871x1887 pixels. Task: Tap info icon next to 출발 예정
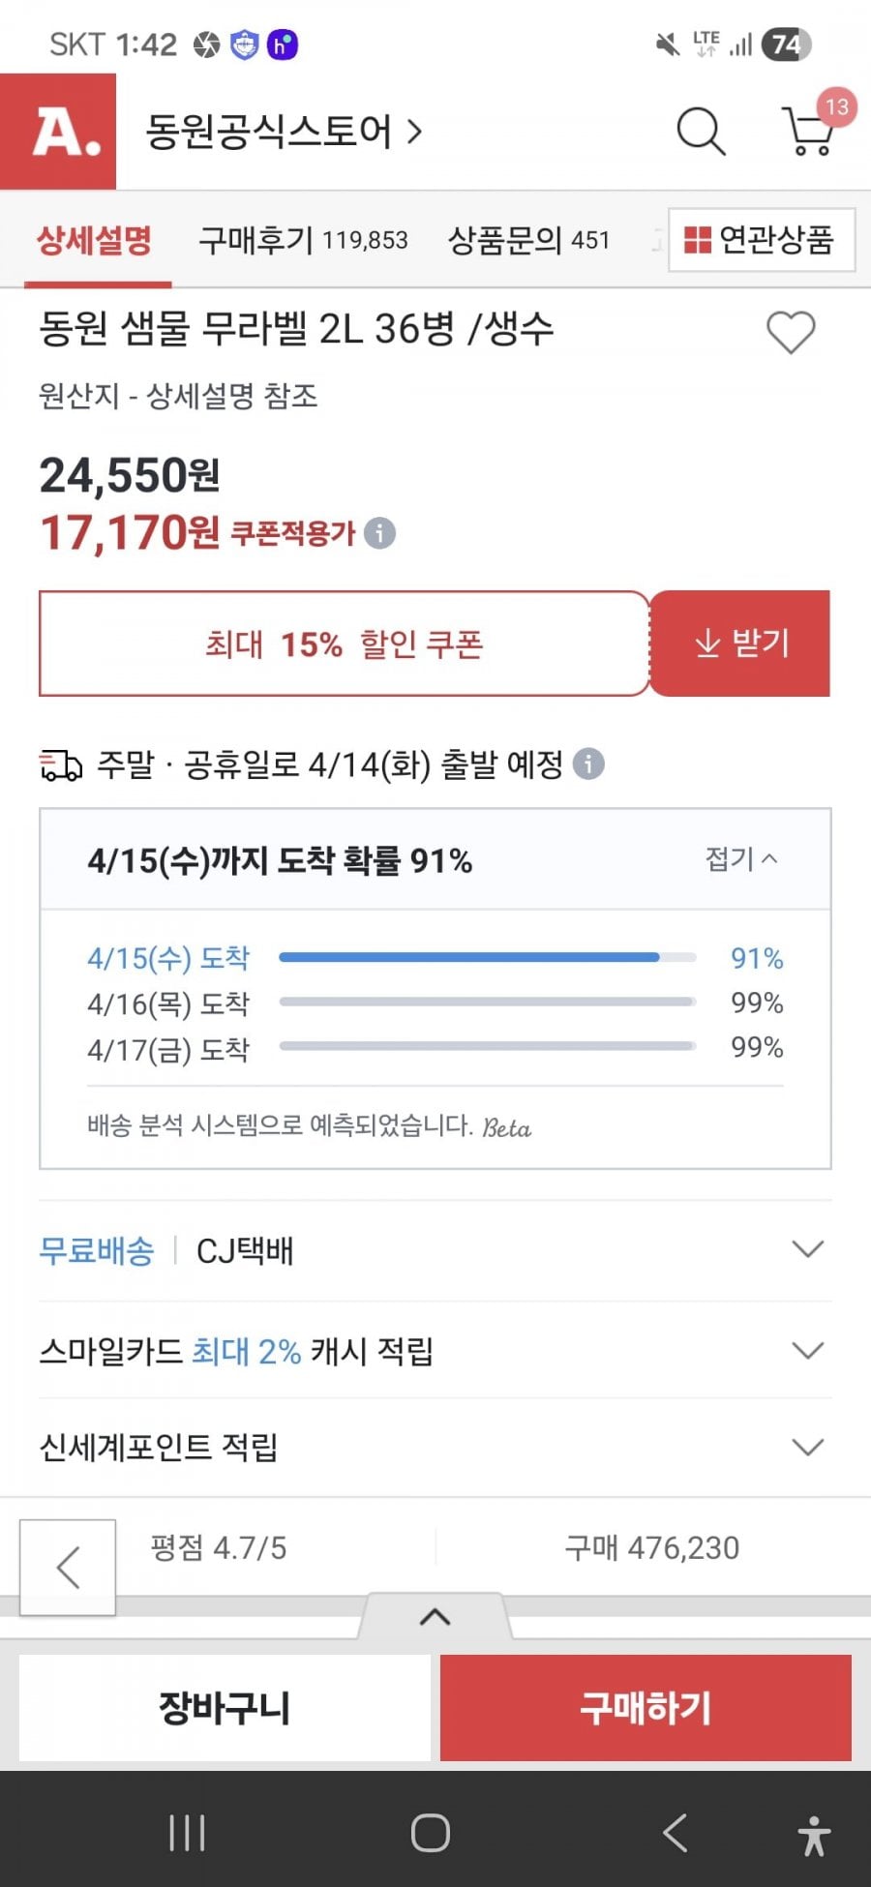pos(588,764)
